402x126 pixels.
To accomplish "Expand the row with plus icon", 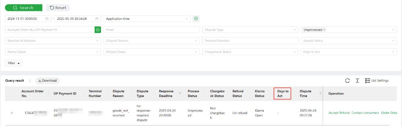I will click(x=12, y=113).
